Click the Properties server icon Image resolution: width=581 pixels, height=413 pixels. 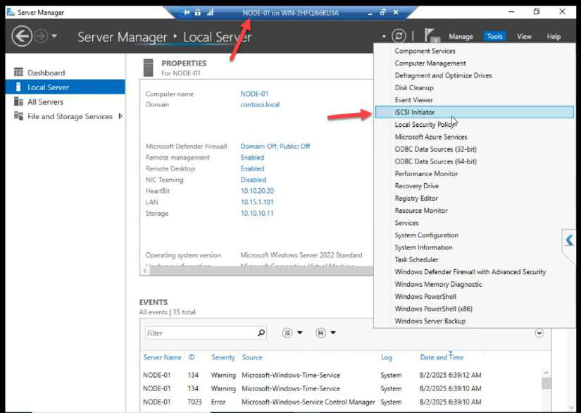(148, 68)
